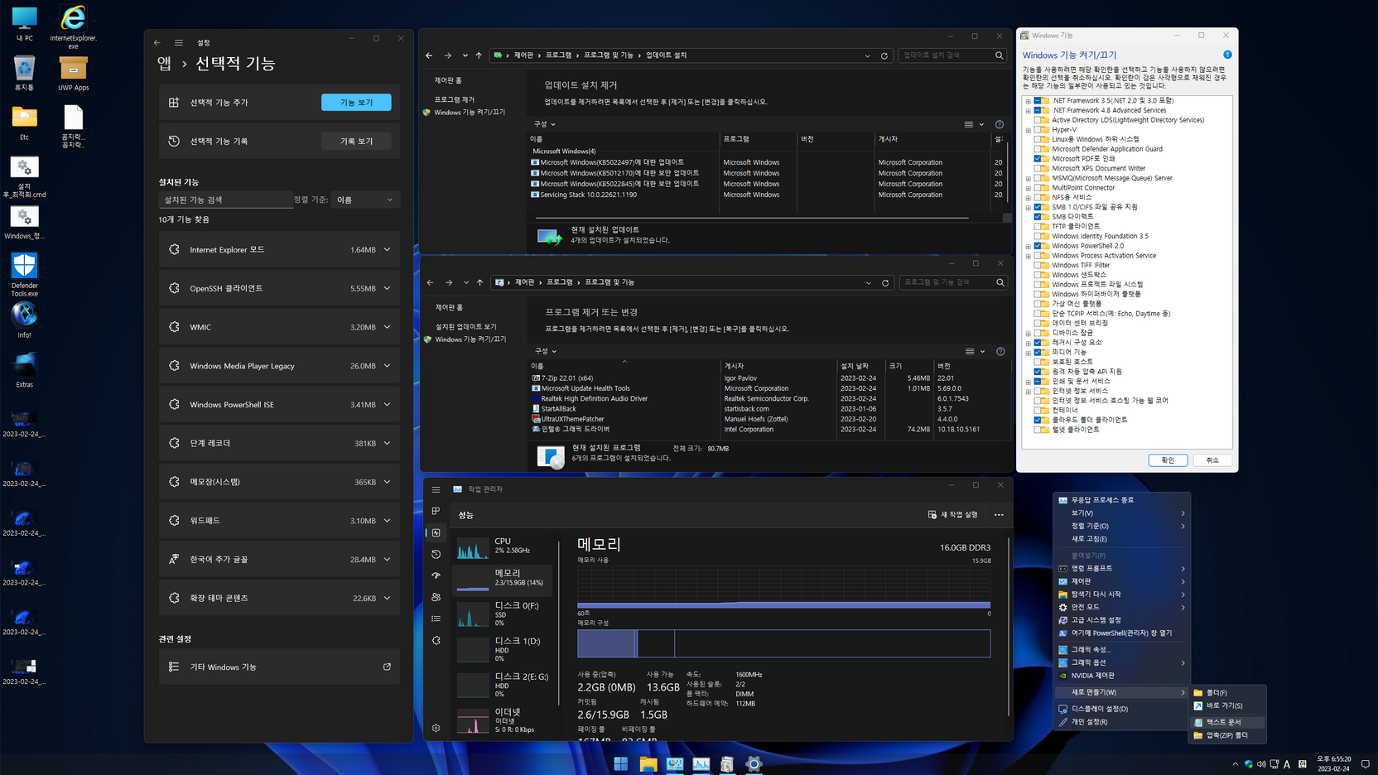Click 확인 button in Windows Features dialog
1378x775 pixels.
pyautogui.click(x=1168, y=460)
